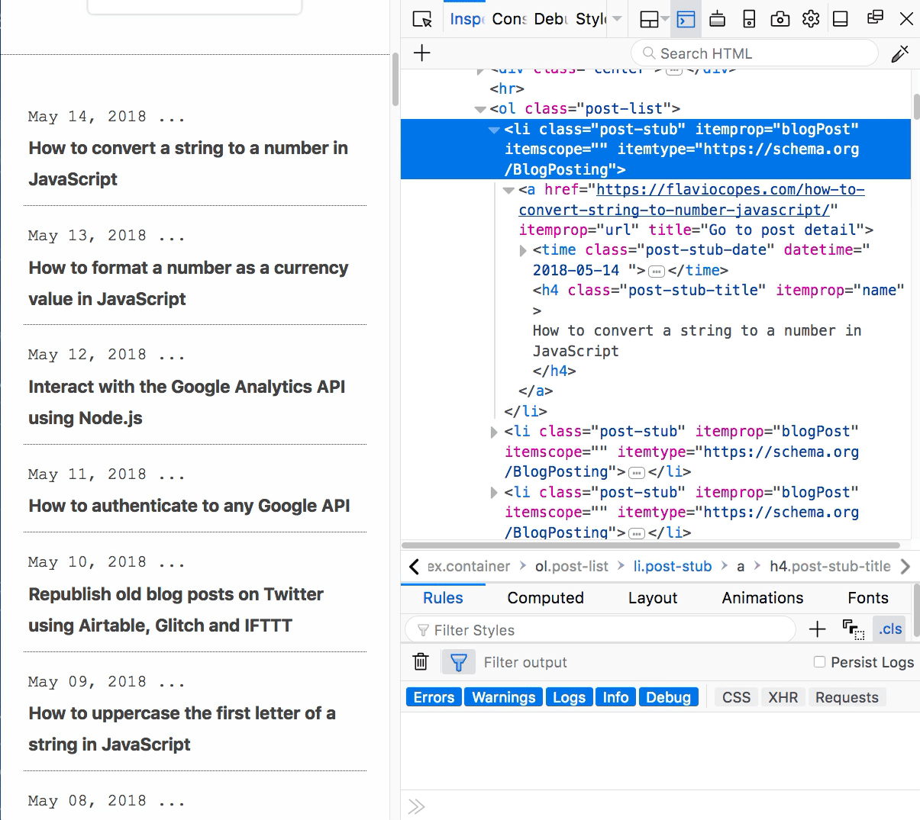Toggle the .cls class panel
Viewport: 920px width, 820px height.
click(x=889, y=629)
